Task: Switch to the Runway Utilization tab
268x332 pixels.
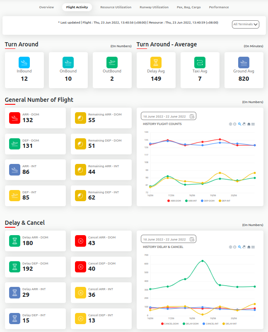Action: coord(154,7)
